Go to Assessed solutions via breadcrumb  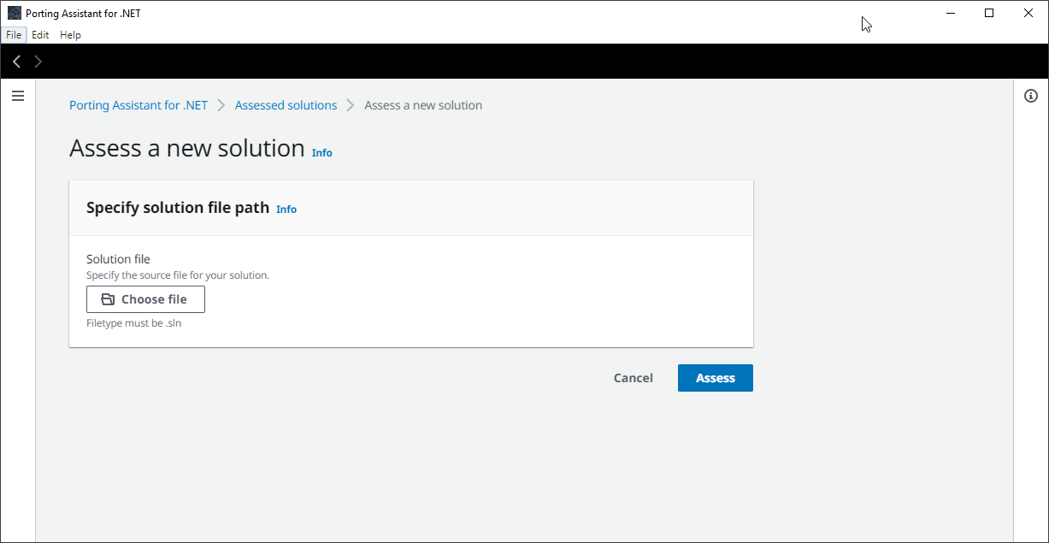286,104
